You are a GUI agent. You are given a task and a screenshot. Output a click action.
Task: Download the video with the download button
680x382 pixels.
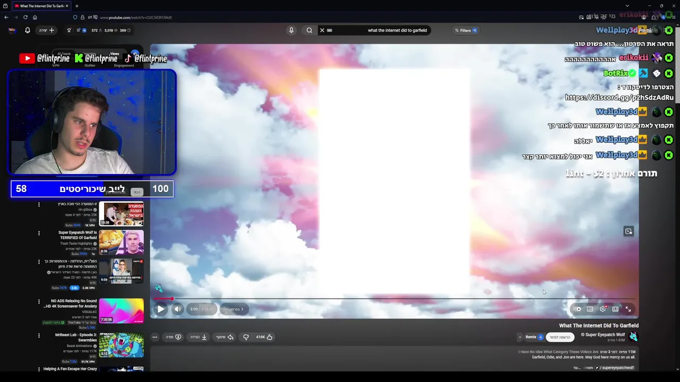[x=198, y=337]
